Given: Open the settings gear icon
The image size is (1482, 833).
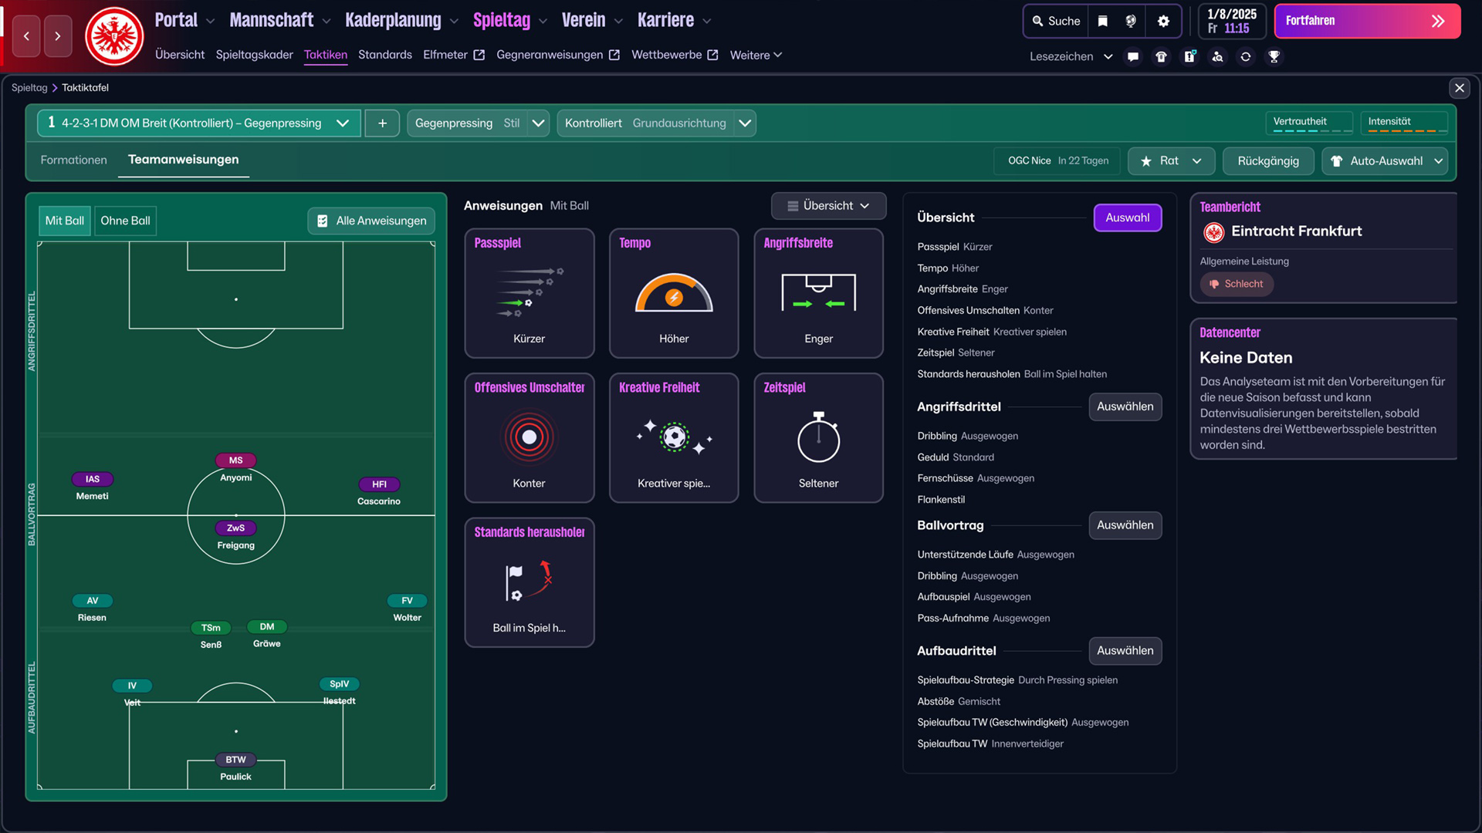Looking at the screenshot, I should 1163,21.
